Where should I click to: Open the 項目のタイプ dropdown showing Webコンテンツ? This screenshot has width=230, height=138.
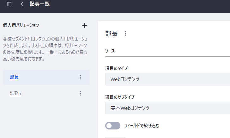click(x=167, y=79)
